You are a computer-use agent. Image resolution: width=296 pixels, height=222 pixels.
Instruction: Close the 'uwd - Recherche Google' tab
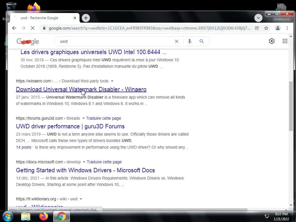click(x=75, y=18)
